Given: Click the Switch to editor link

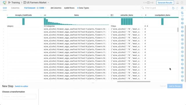Looking at the screenshot, I should tap(22, 86).
